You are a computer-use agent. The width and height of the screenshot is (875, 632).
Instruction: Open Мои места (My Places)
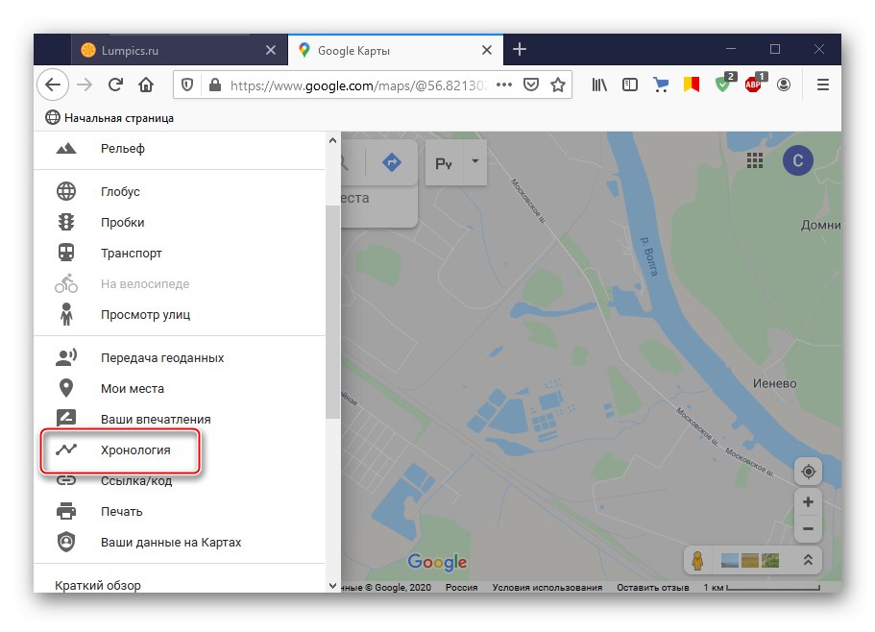67,387
